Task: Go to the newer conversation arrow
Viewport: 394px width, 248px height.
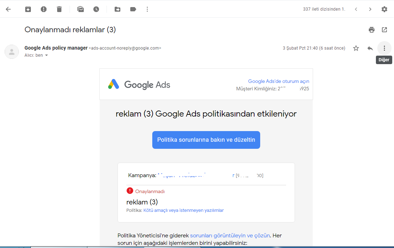Action: pos(356,9)
